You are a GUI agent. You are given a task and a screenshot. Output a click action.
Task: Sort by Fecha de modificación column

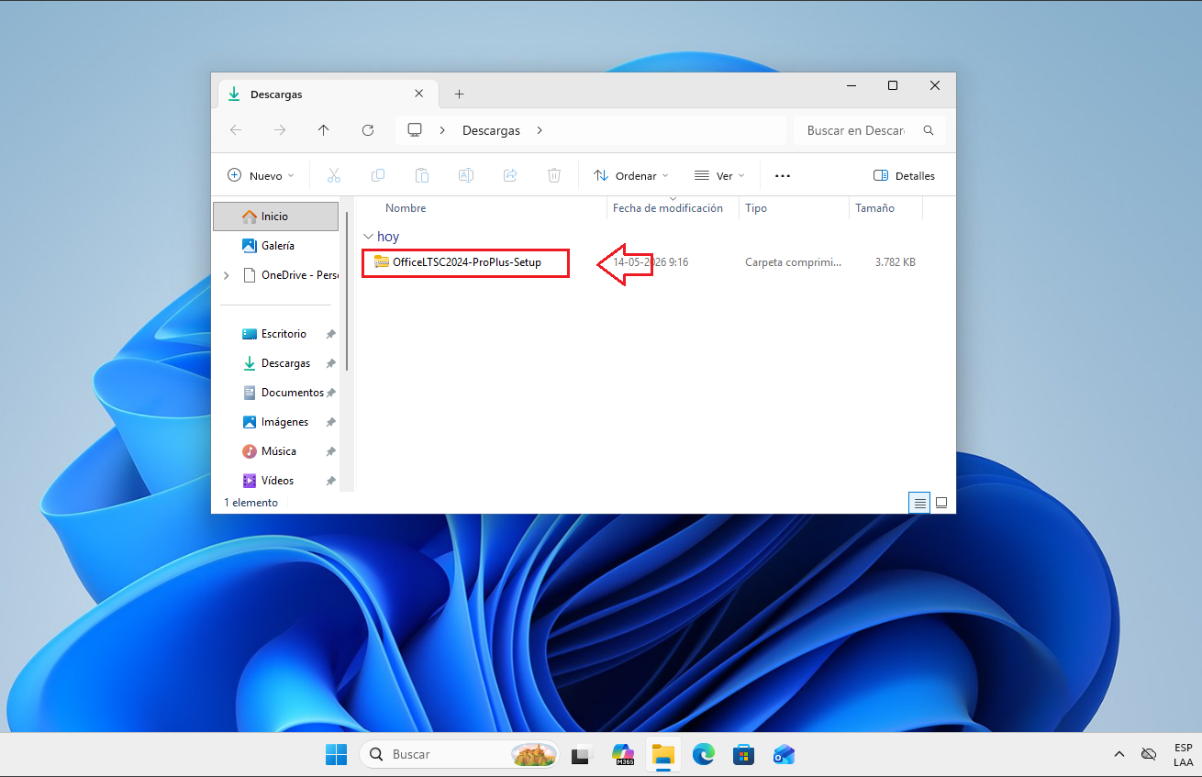click(668, 208)
